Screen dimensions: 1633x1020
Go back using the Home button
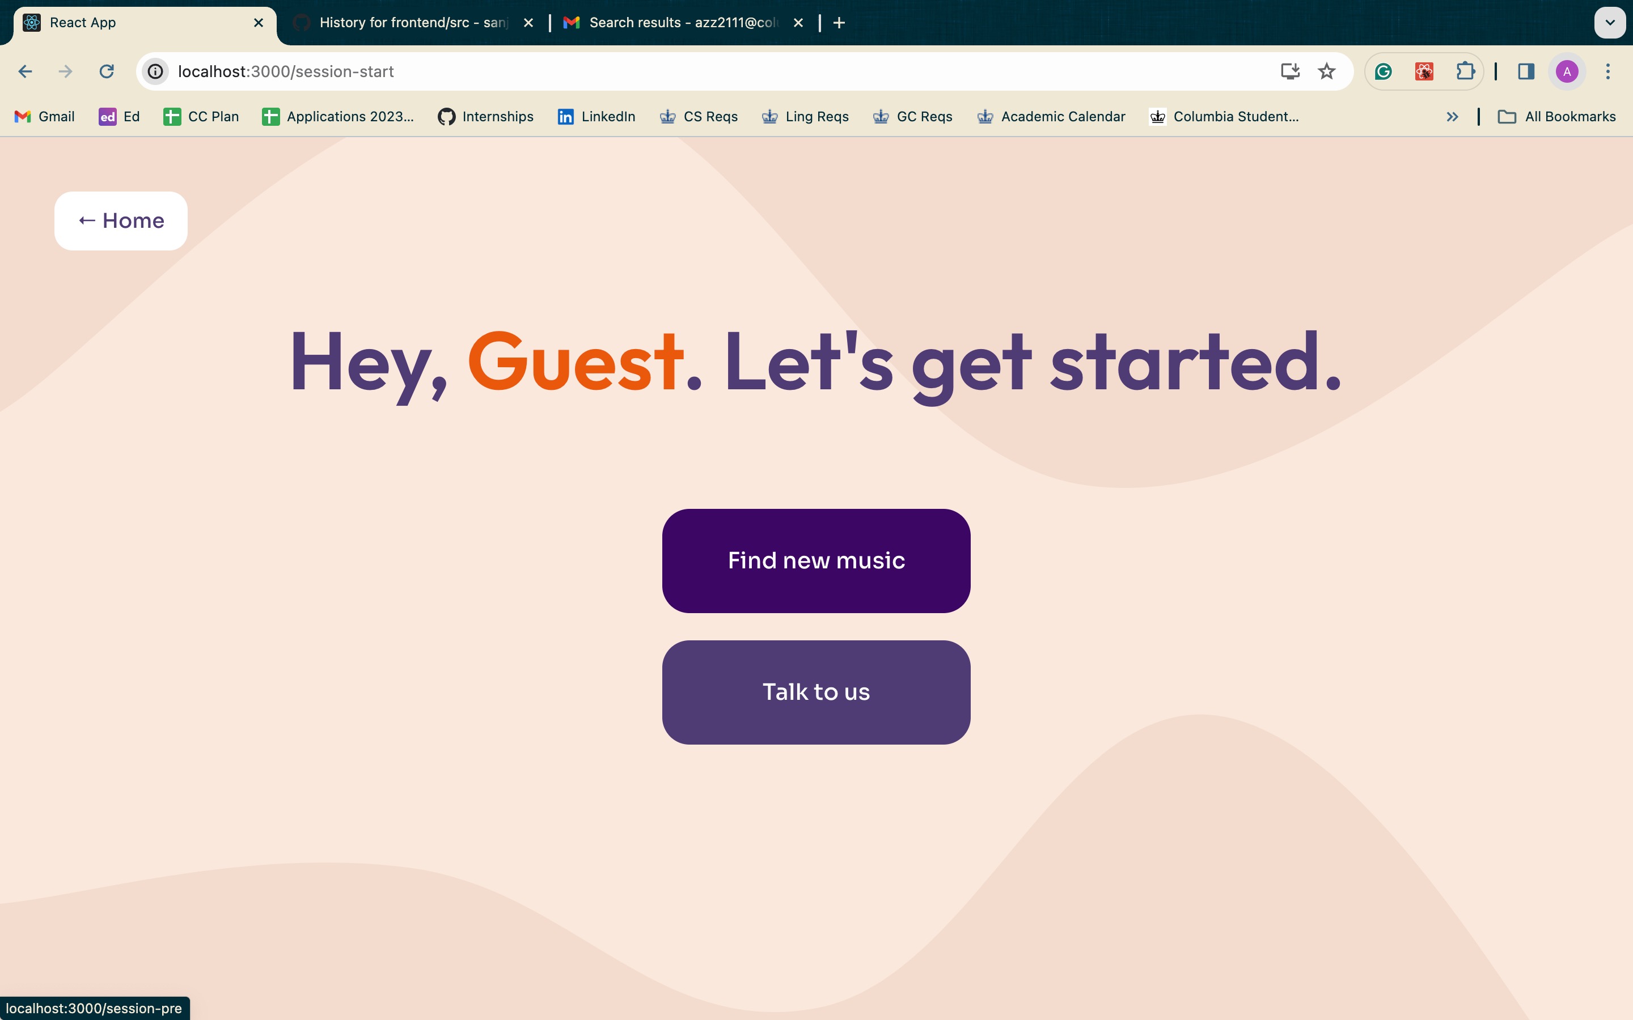click(x=121, y=220)
